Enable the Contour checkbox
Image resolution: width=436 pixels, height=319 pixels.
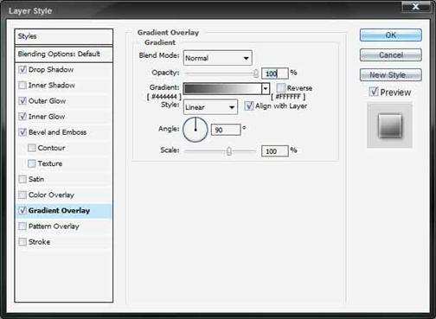[x=31, y=148]
